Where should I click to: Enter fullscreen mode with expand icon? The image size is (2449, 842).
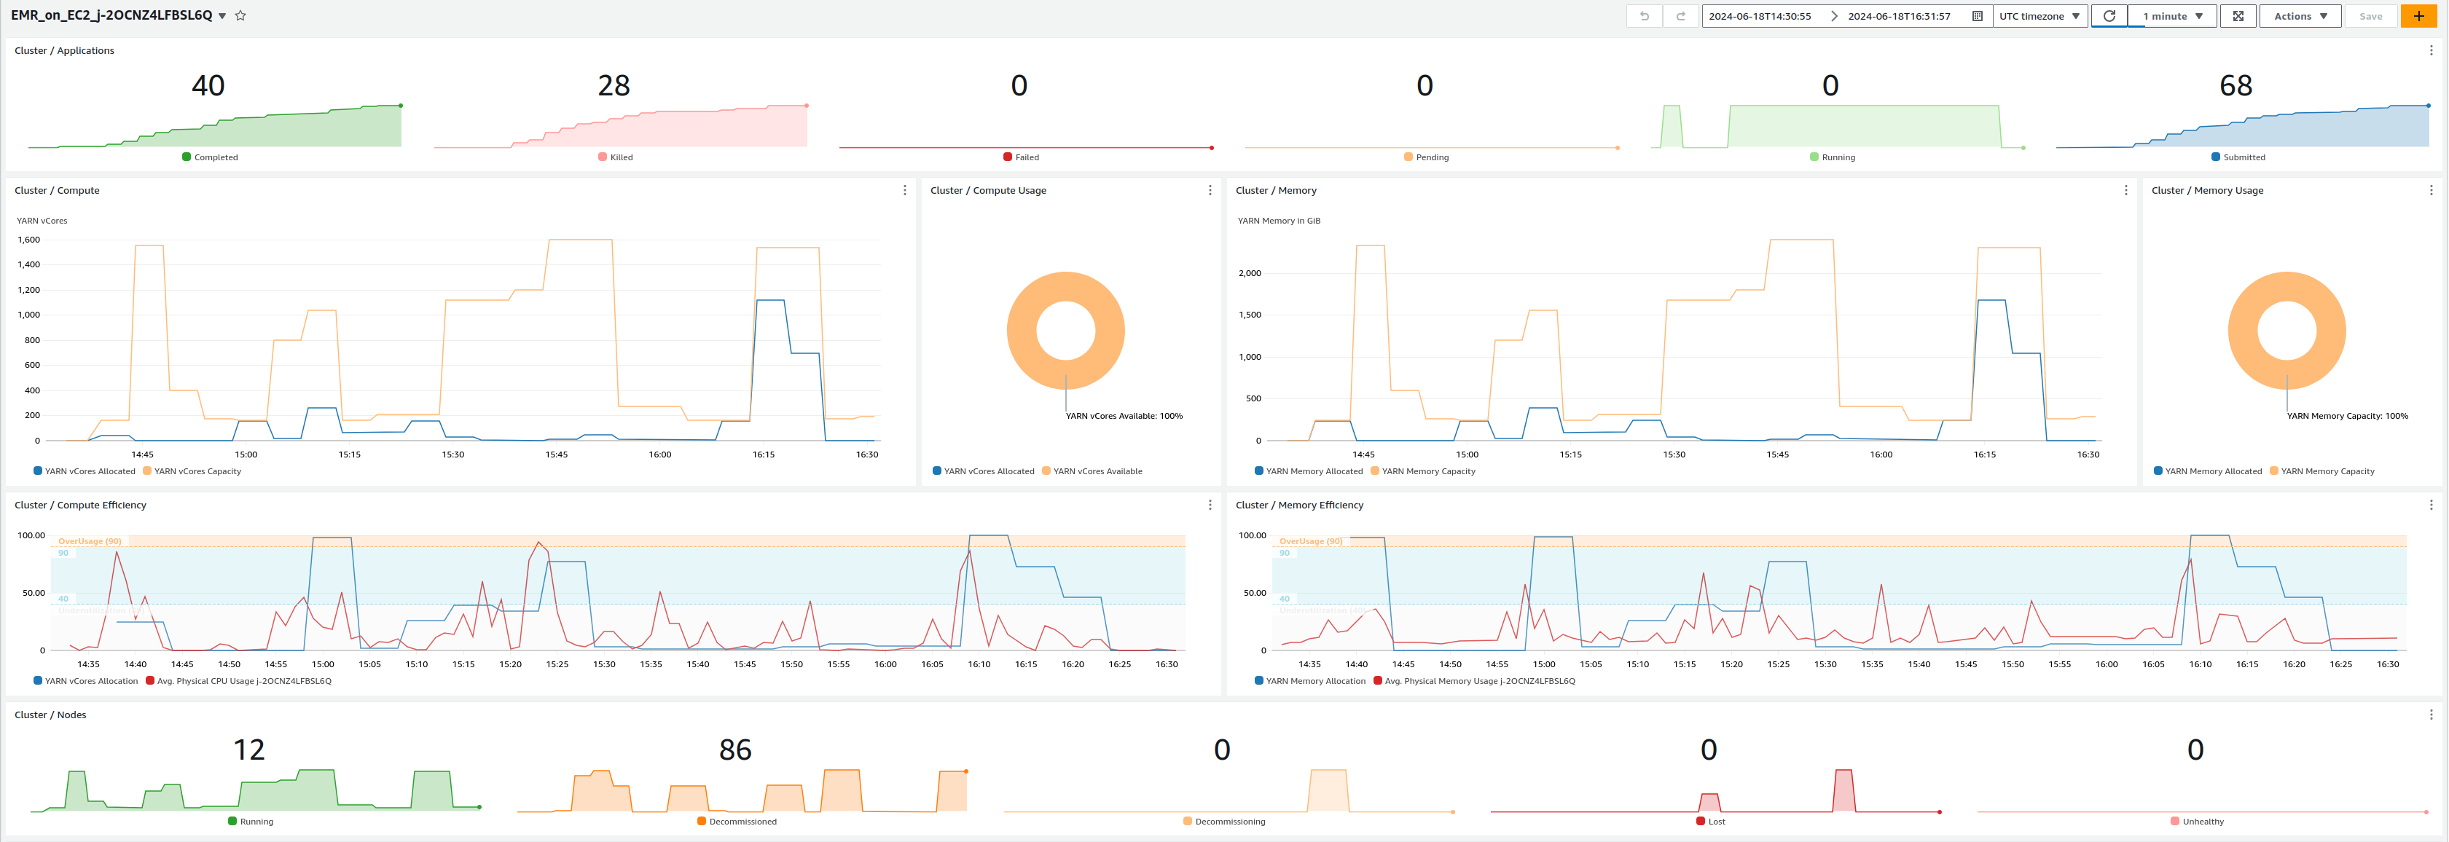coord(2238,16)
